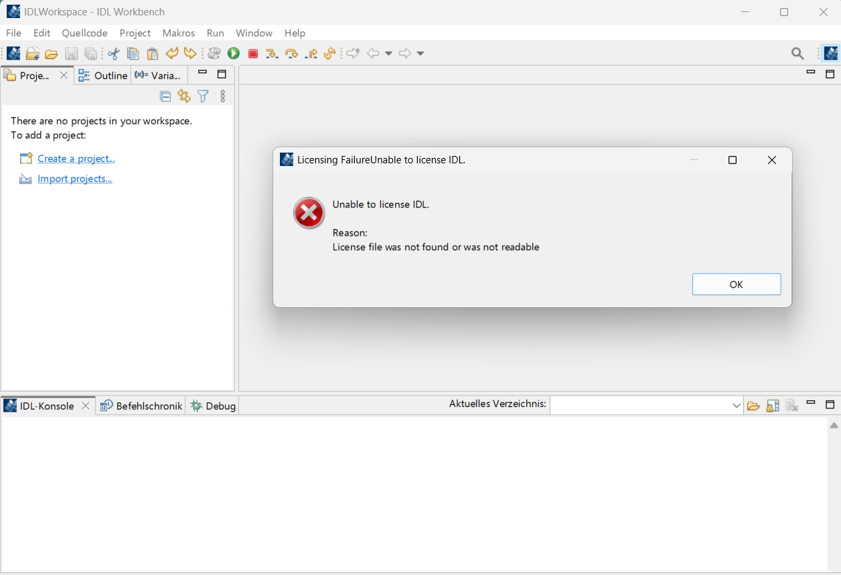The height and width of the screenshot is (575, 841).
Task: Open forward history dropdown arrow
Action: (420, 54)
